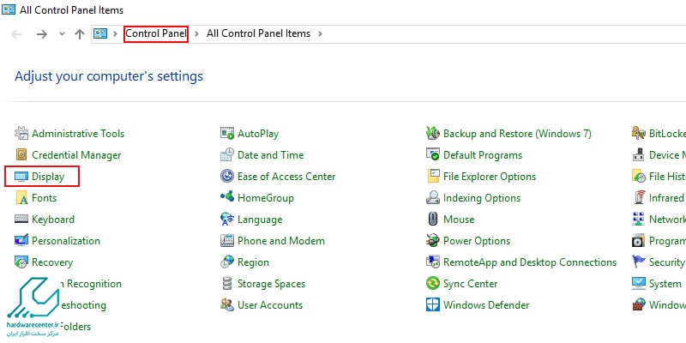Click the Region globe icon
Image resolution: width=686 pixels, height=343 pixels.
tap(227, 262)
